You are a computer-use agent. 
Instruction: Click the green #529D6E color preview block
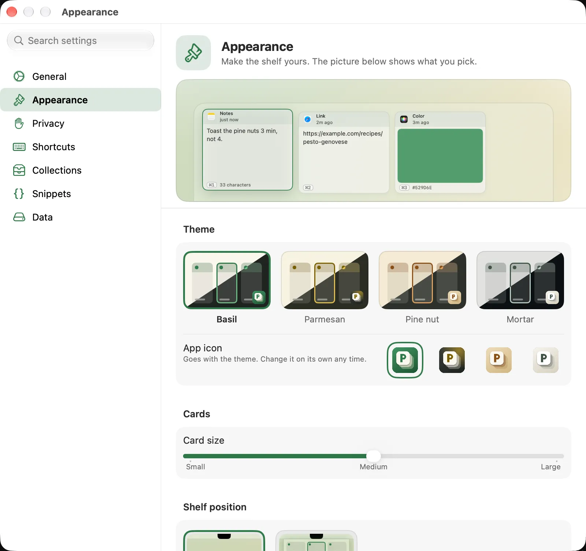[440, 156]
